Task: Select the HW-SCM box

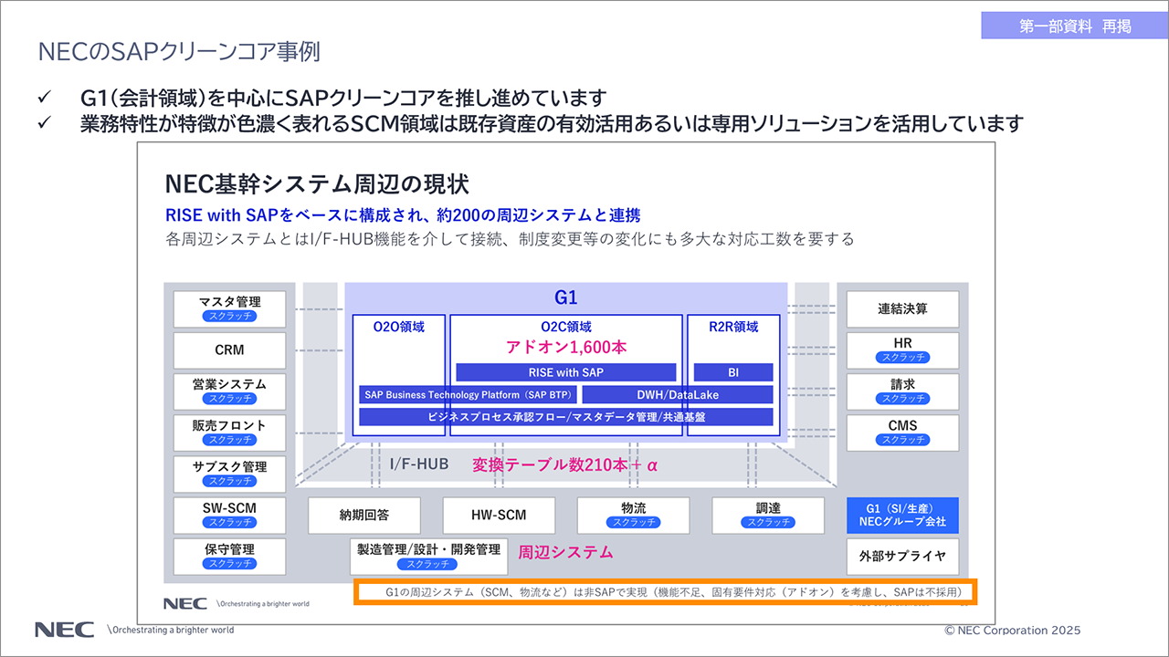Action: point(499,516)
